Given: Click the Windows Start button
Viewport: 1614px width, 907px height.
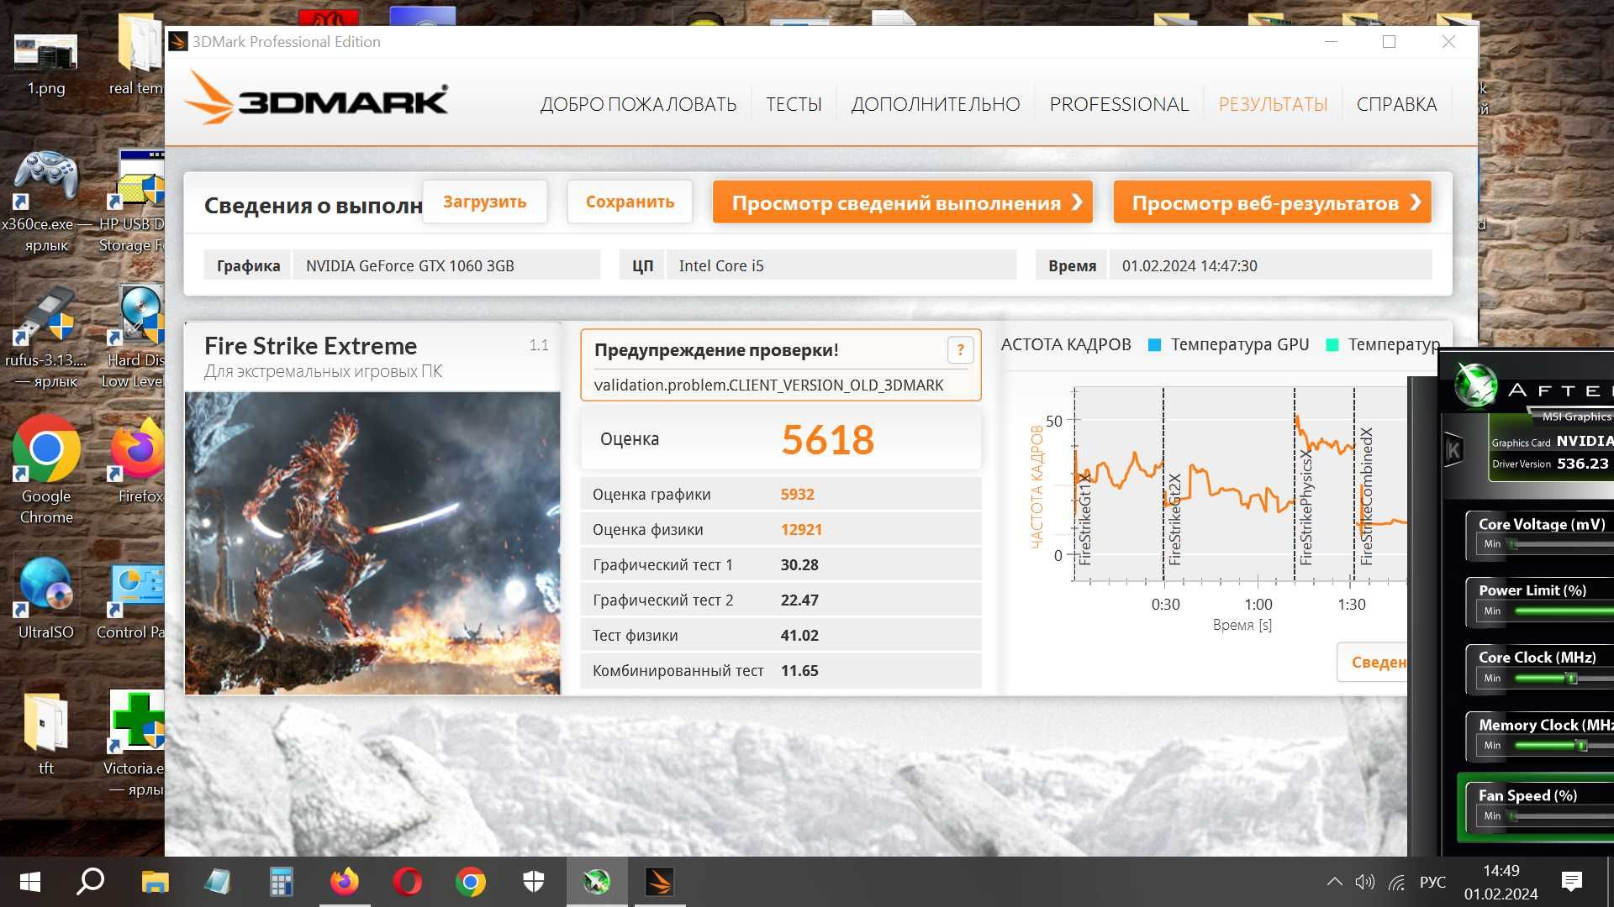Looking at the screenshot, I should click(x=29, y=882).
